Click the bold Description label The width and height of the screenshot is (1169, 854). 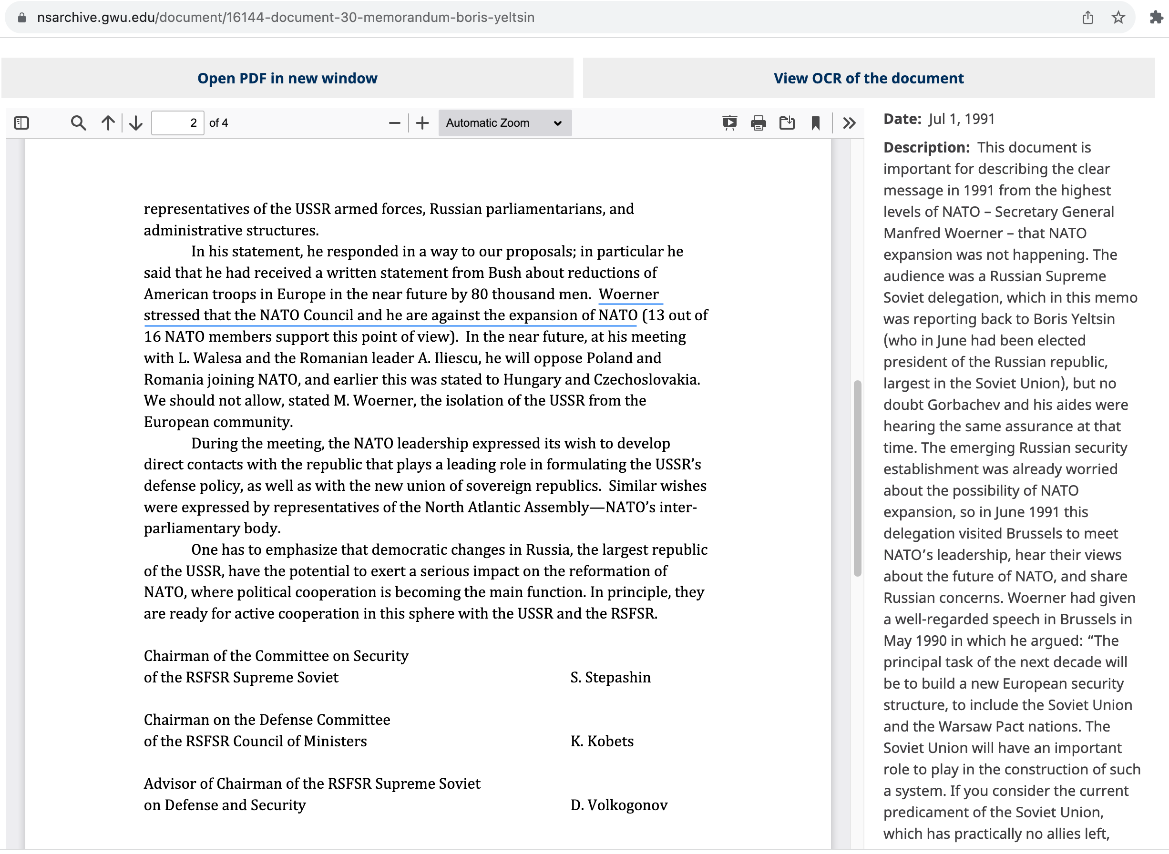(926, 147)
